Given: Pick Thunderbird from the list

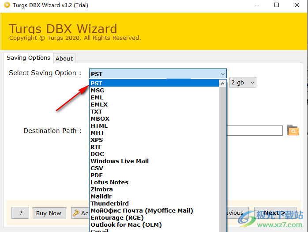Looking at the screenshot, I should [154, 203].
